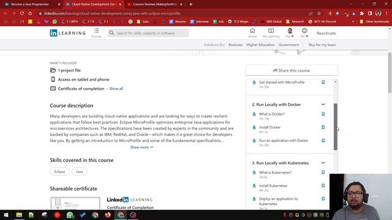This screenshot has height=220, width=392.
Task: Bookmark 'Run an application with Docker'
Action: (323, 141)
